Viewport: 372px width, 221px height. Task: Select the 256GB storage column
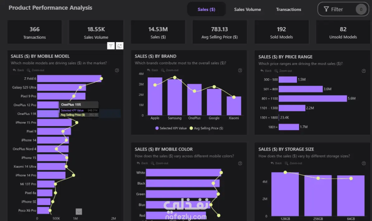pyautogui.click(x=318, y=195)
